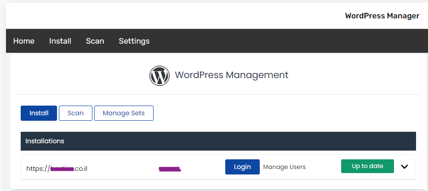Open Manage Users link

285,167
